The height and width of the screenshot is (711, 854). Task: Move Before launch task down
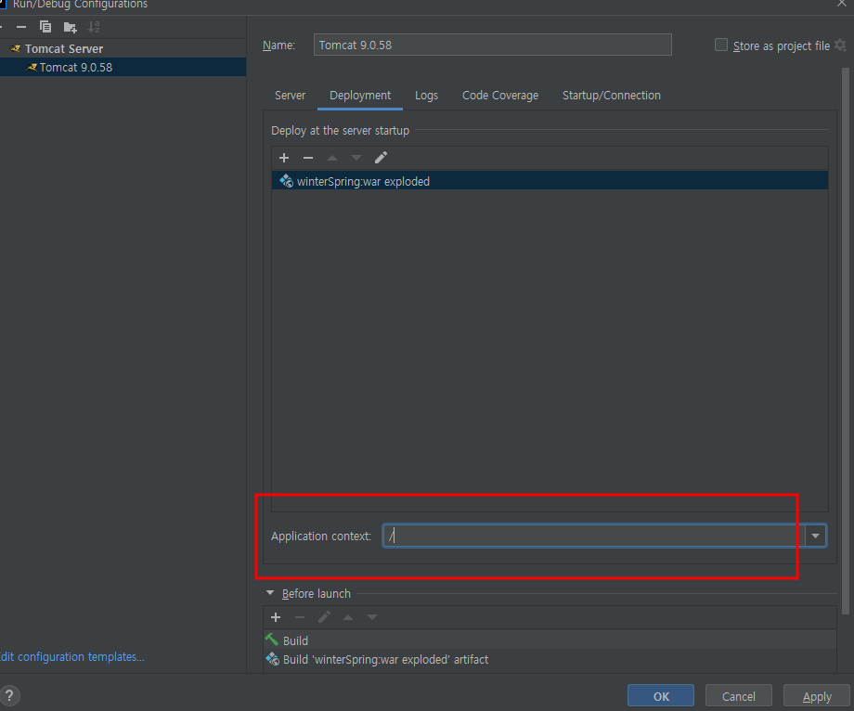(x=372, y=617)
